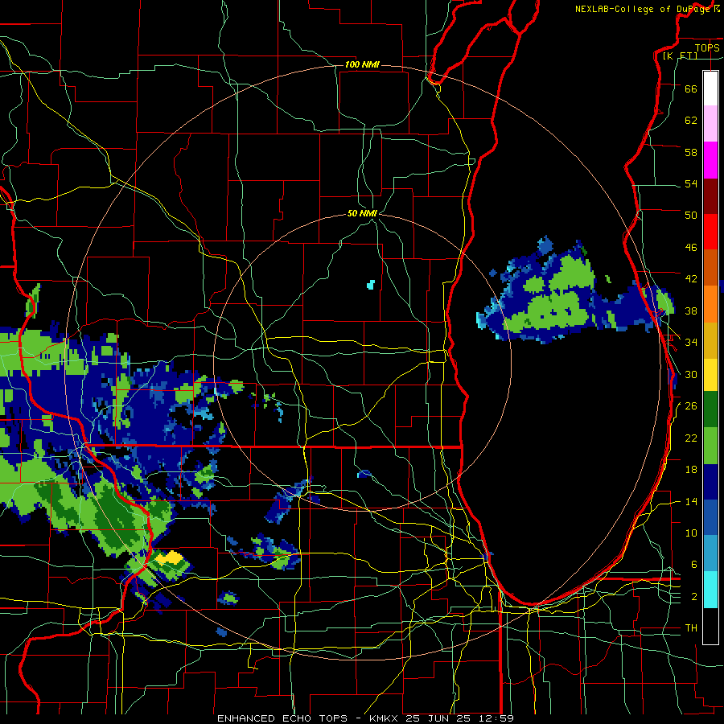Click the "ENHANCED ECHO TOPS" footer title

click(282, 718)
